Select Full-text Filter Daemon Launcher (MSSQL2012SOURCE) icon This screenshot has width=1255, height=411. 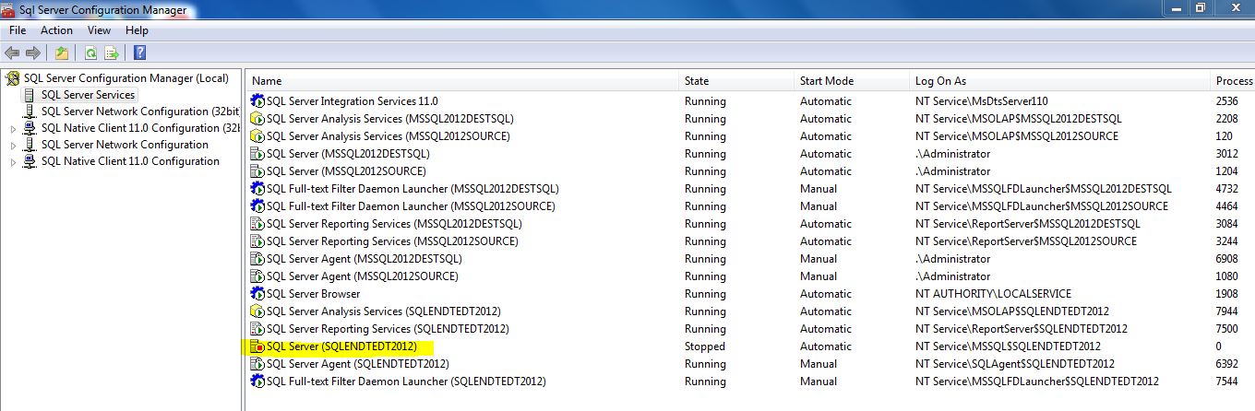coord(257,206)
